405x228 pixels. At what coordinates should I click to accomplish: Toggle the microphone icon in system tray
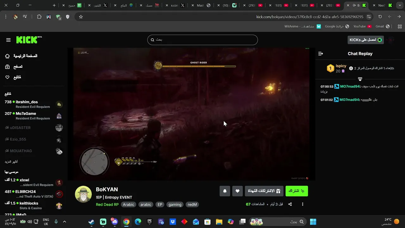tap(56, 222)
